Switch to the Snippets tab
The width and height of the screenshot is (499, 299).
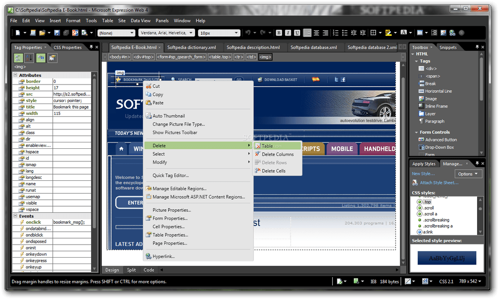coord(448,48)
